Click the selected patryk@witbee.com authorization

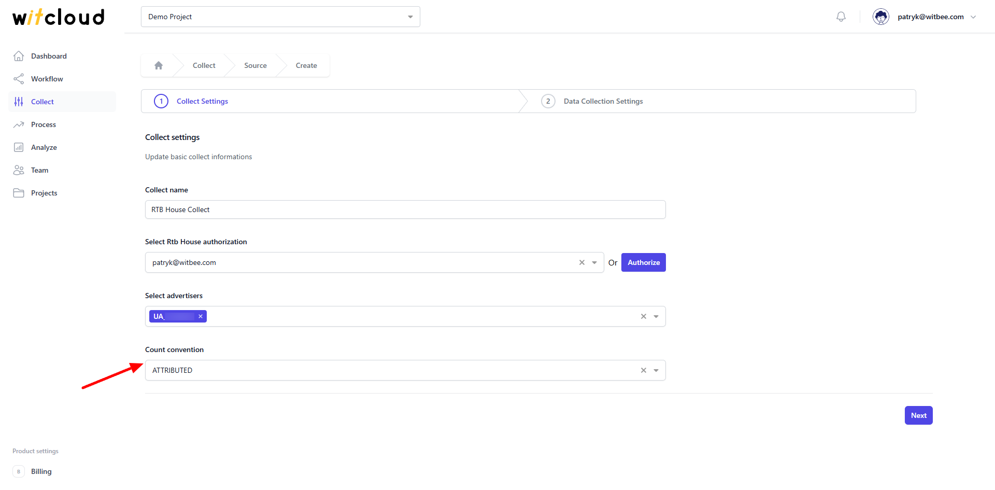(184, 262)
